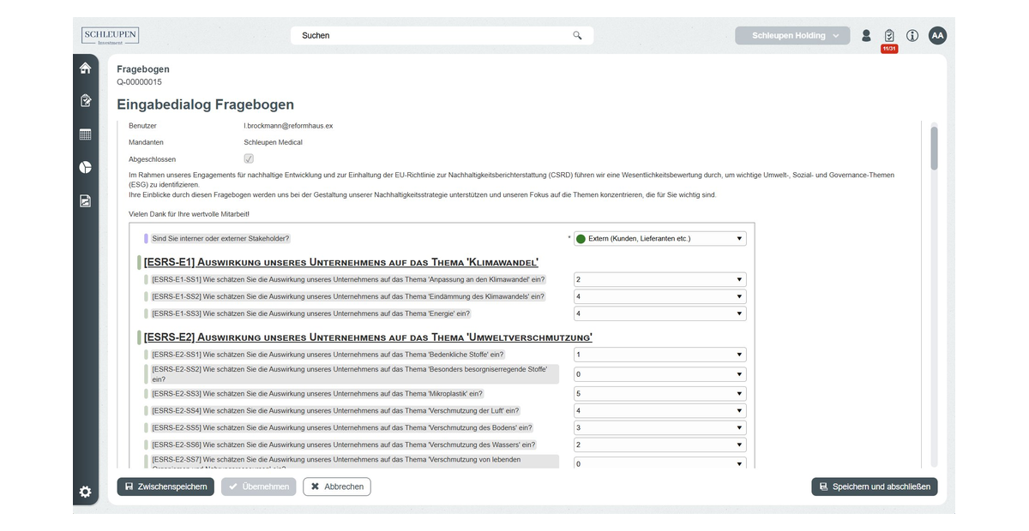
Task: Open settings gear in sidebar
Action: (x=85, y=492)
